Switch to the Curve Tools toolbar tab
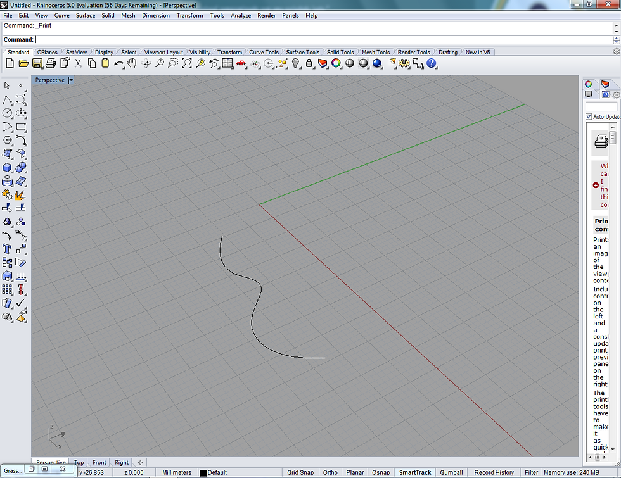This screenshot has height=478, width=621. coord(264,52)
